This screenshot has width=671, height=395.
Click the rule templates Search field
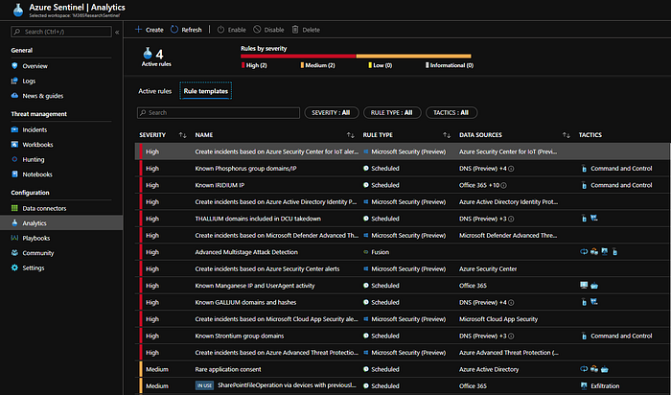point(219,112)
